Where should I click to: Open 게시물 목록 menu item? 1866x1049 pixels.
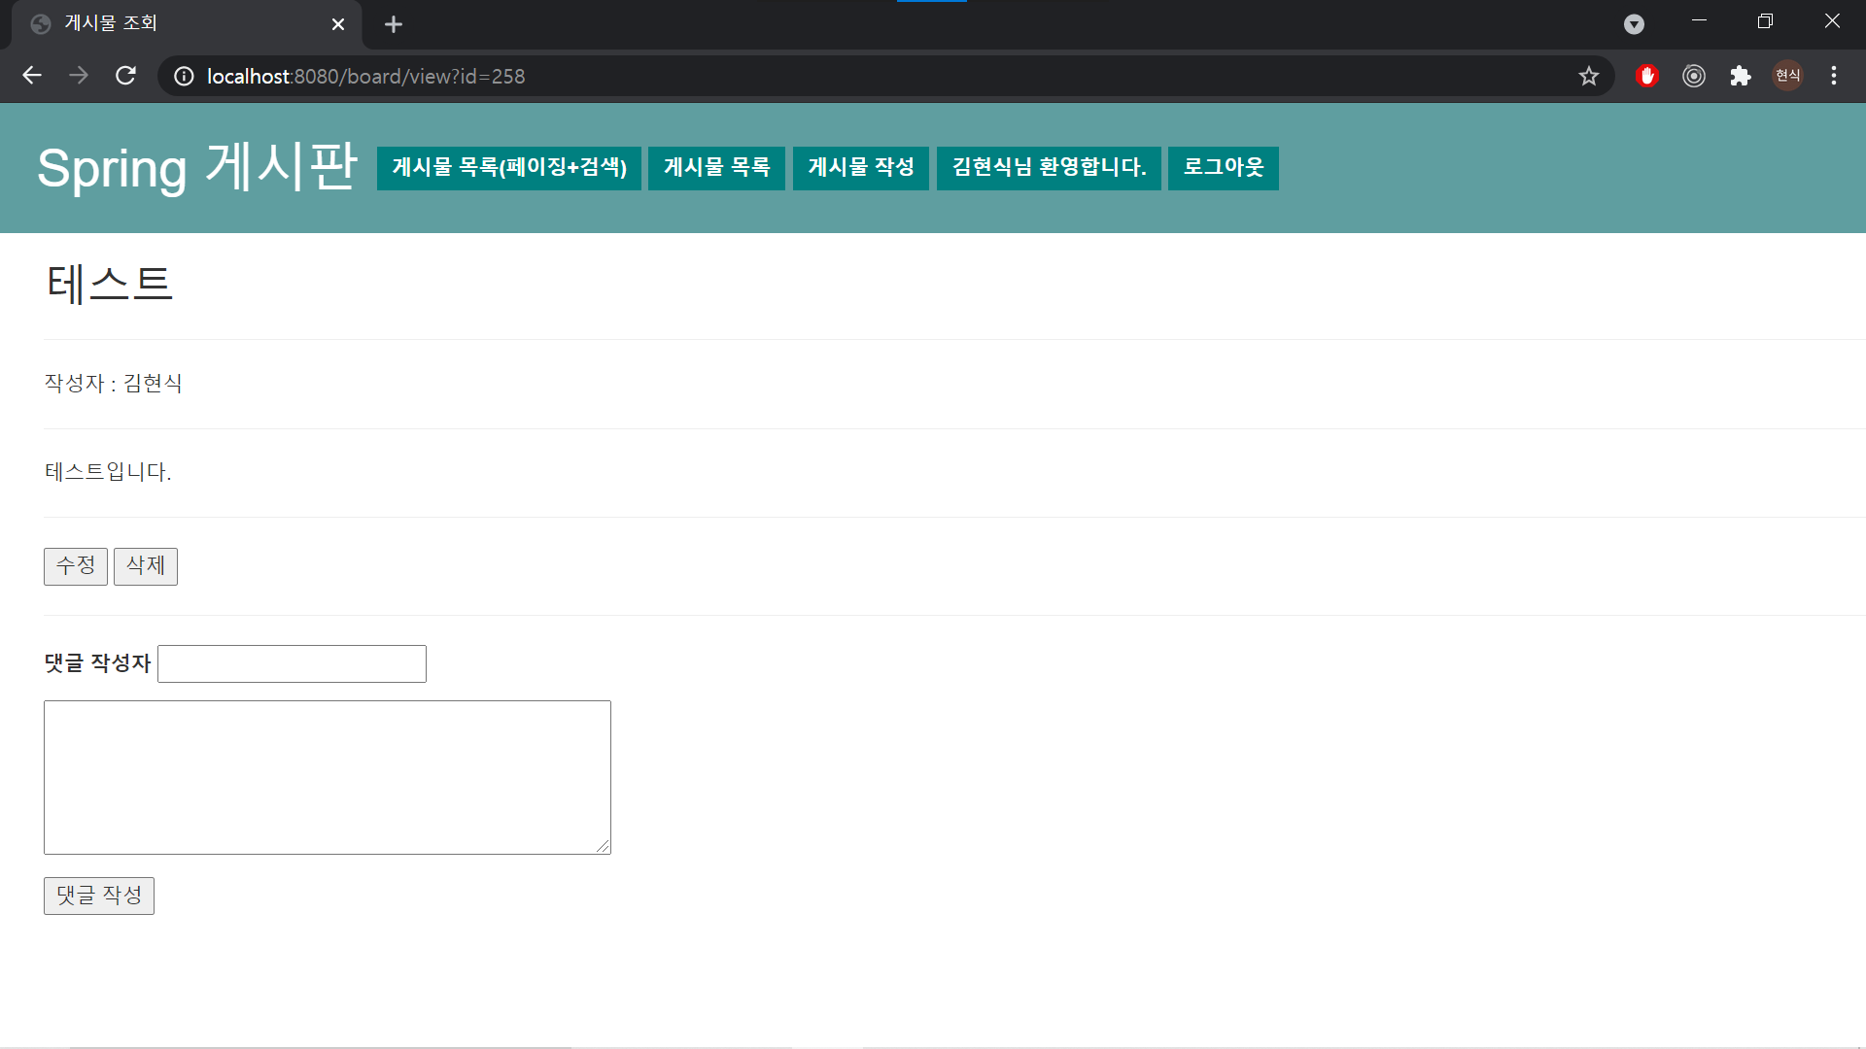click(x=717, y=167)
